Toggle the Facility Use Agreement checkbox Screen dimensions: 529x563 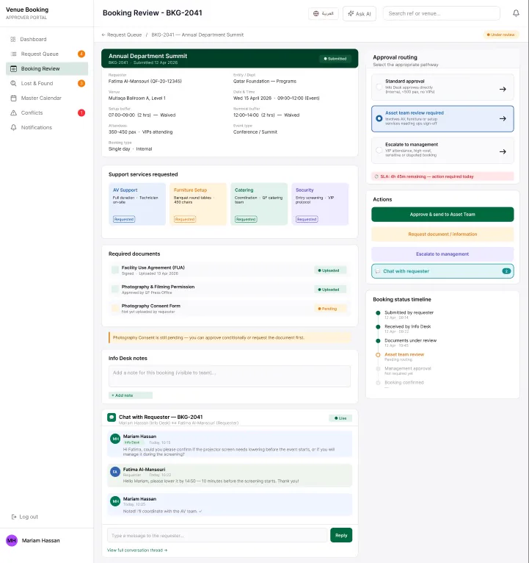[115, 270]
